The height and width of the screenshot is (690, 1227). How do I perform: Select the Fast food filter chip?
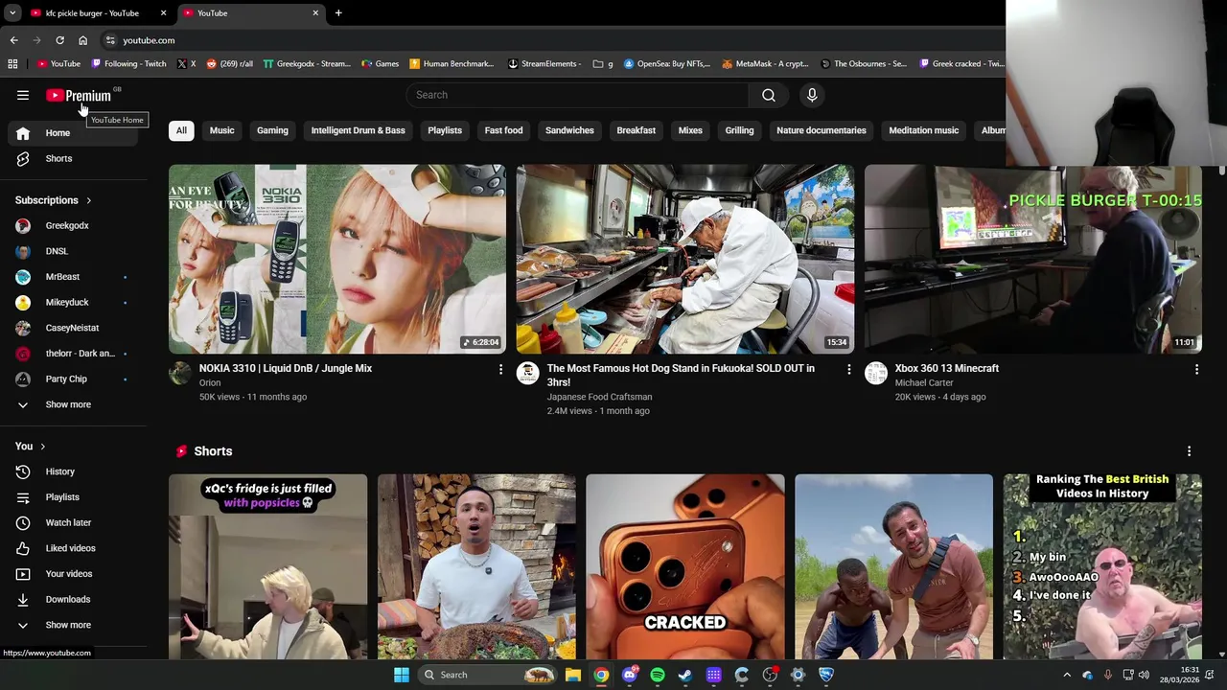click(503, 130)
